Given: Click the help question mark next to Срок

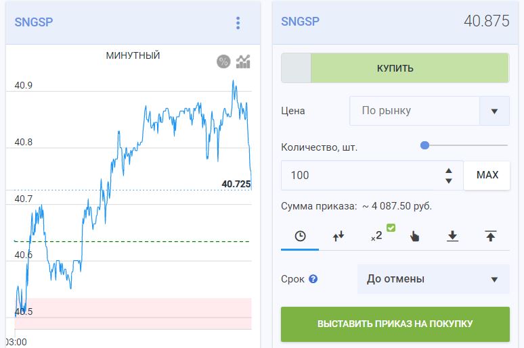Looking at the screenshot, I should (313, 279).
